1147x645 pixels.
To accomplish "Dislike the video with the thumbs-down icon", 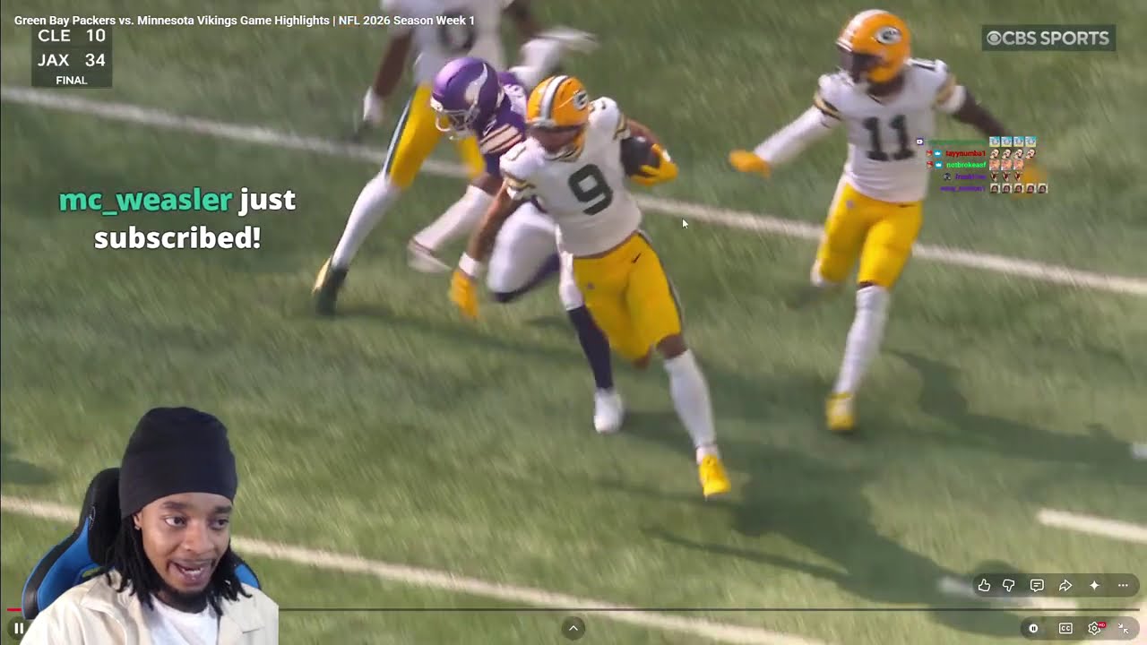I will click(x=1009, y=585).
